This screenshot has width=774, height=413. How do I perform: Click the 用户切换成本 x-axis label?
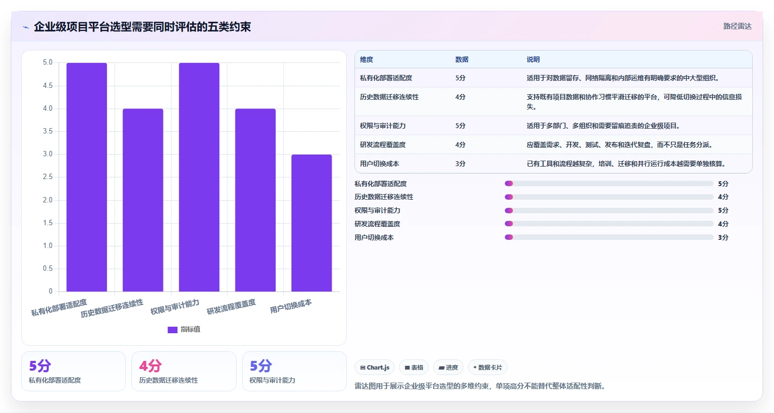coord(291,306)
